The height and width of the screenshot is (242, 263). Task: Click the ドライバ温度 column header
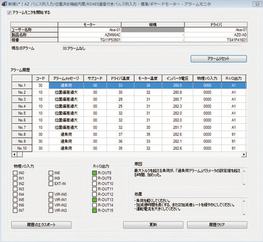click(120, 78)
